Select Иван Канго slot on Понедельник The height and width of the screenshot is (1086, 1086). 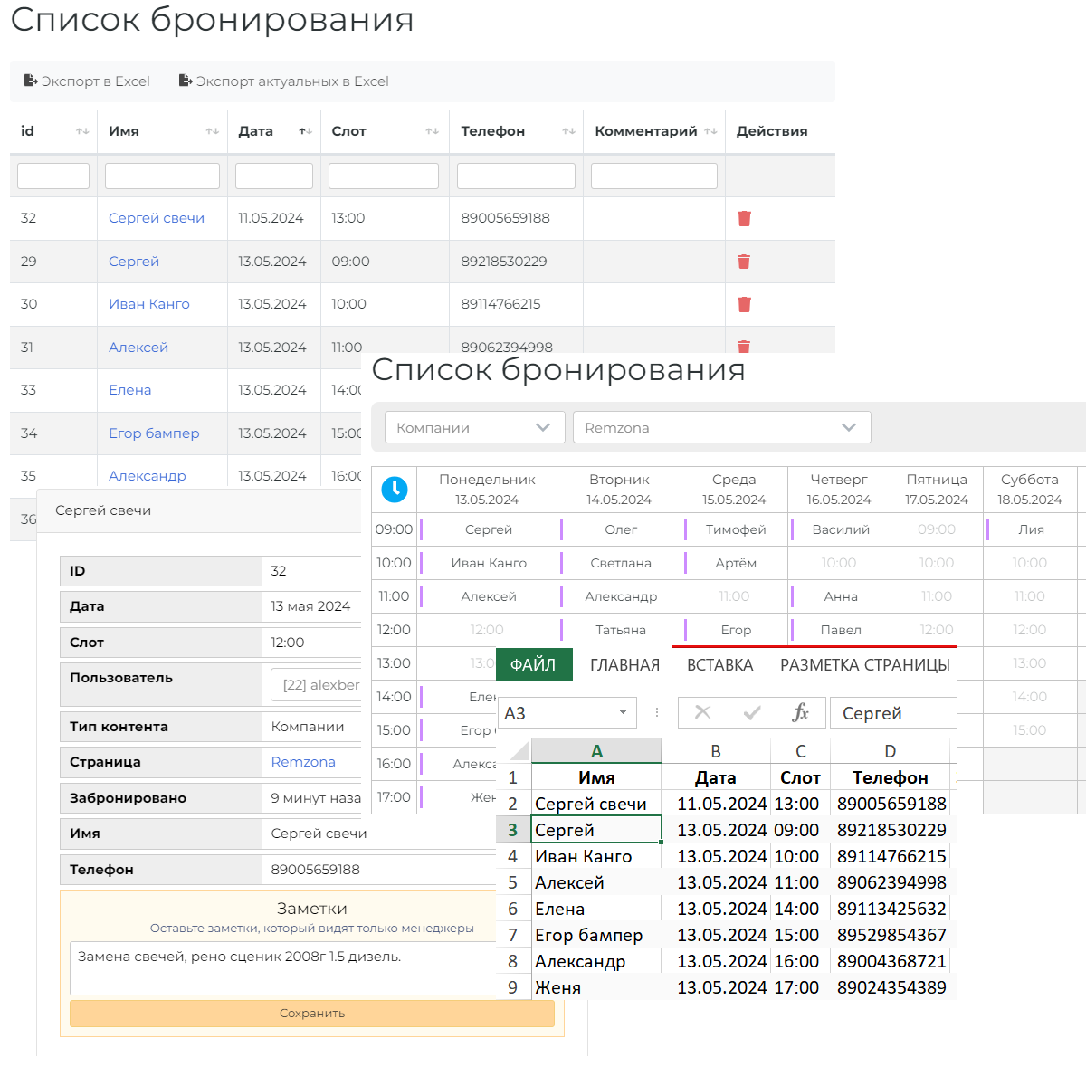pos(488,563)
